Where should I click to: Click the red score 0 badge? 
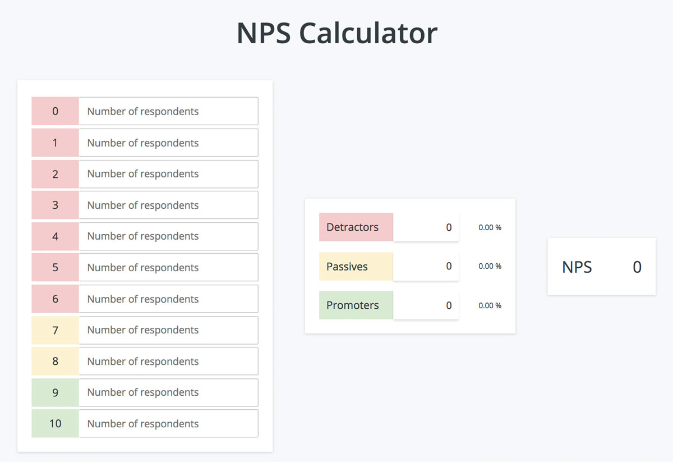tap(54, 111)
